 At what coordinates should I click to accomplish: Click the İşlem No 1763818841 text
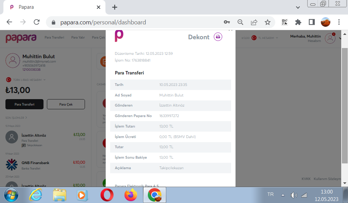[x=133, y=60]
